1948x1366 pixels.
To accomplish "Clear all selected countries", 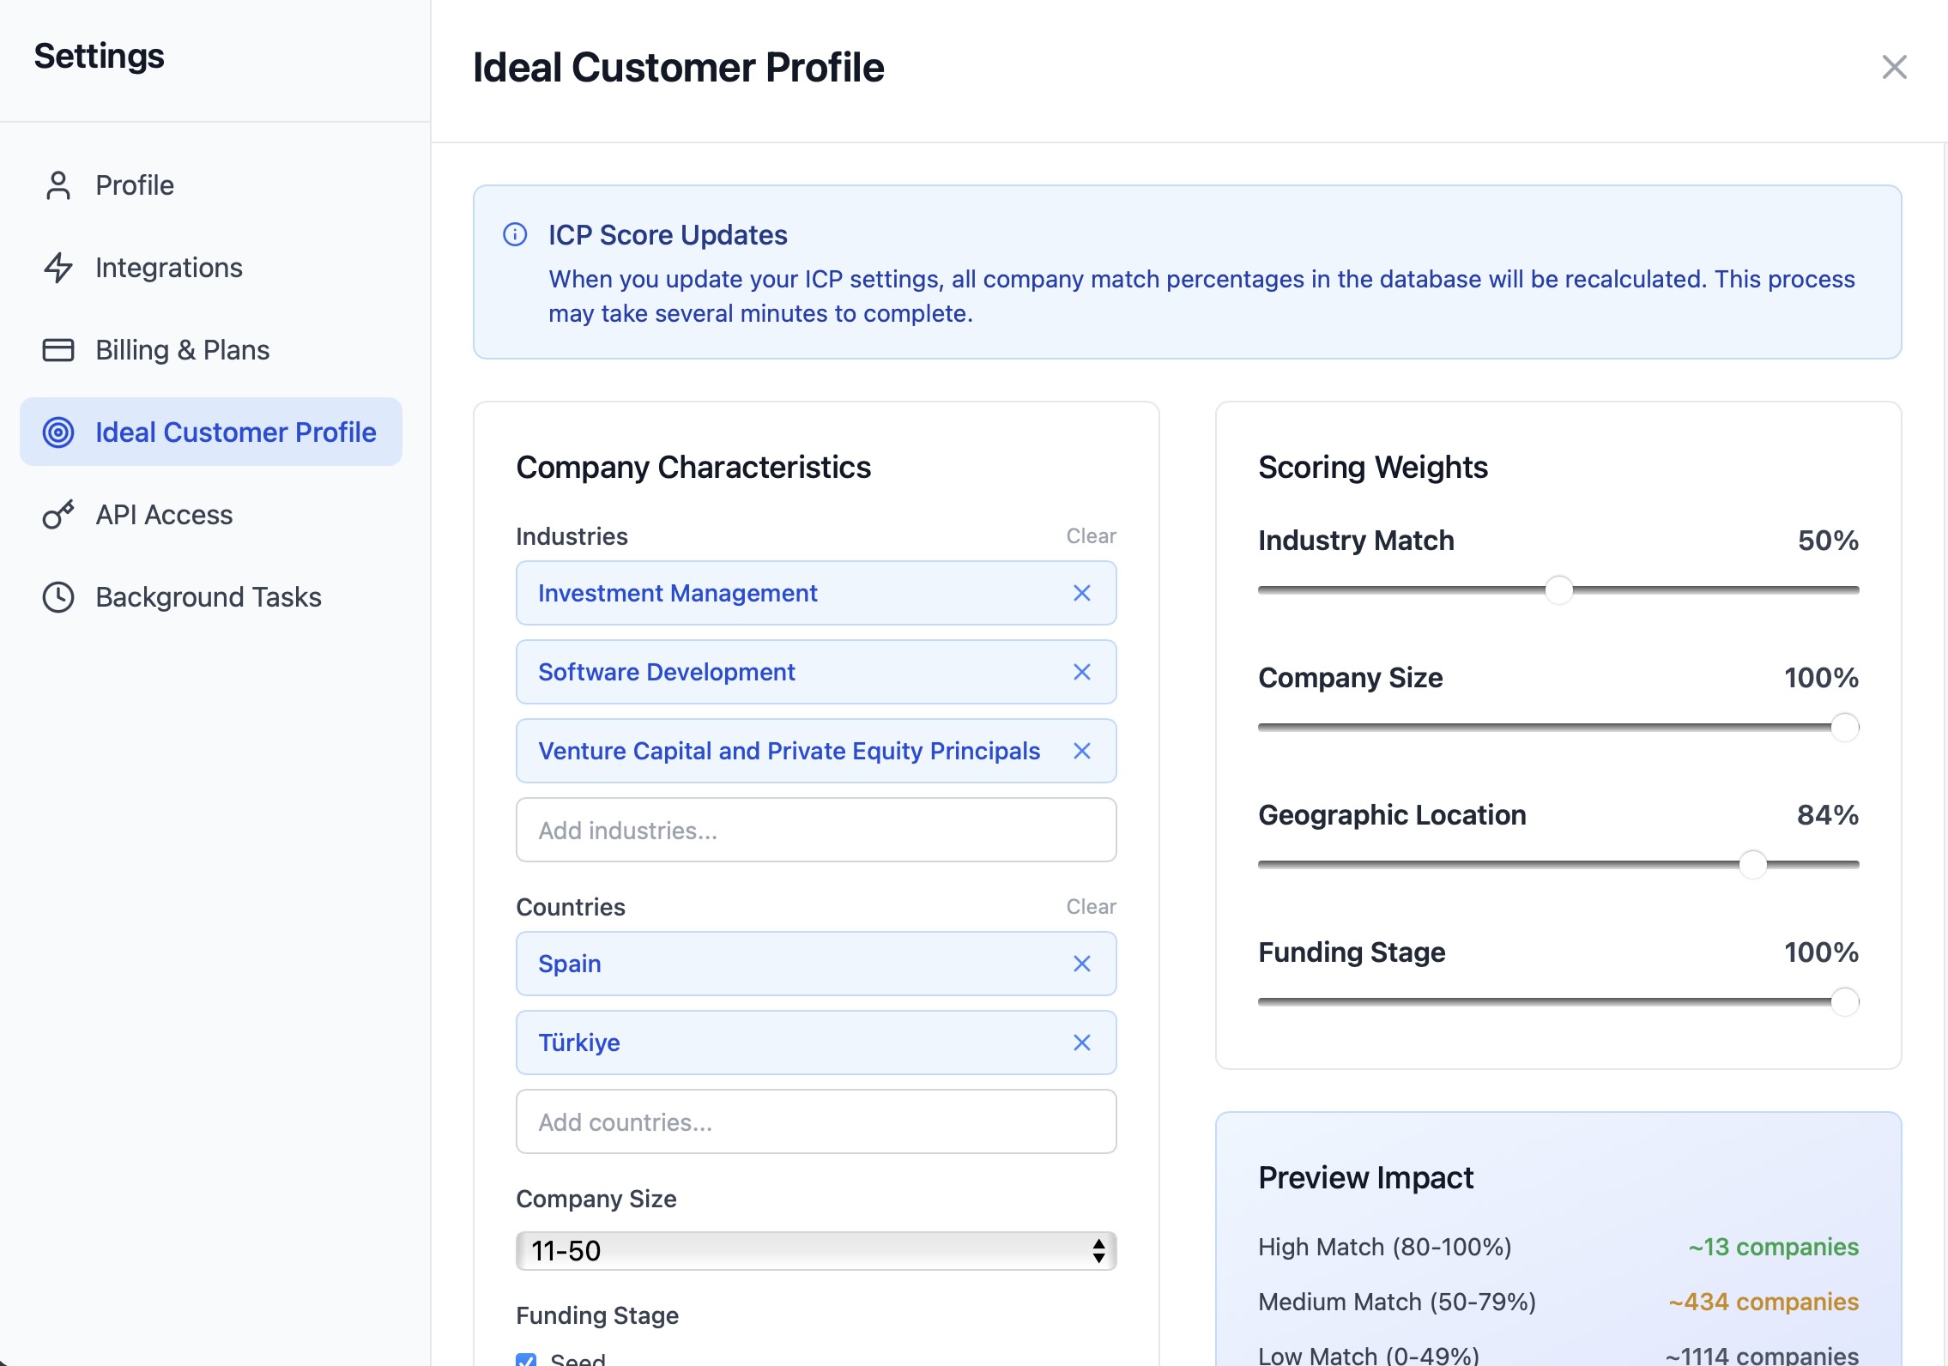I will (x=1090, y=906).
